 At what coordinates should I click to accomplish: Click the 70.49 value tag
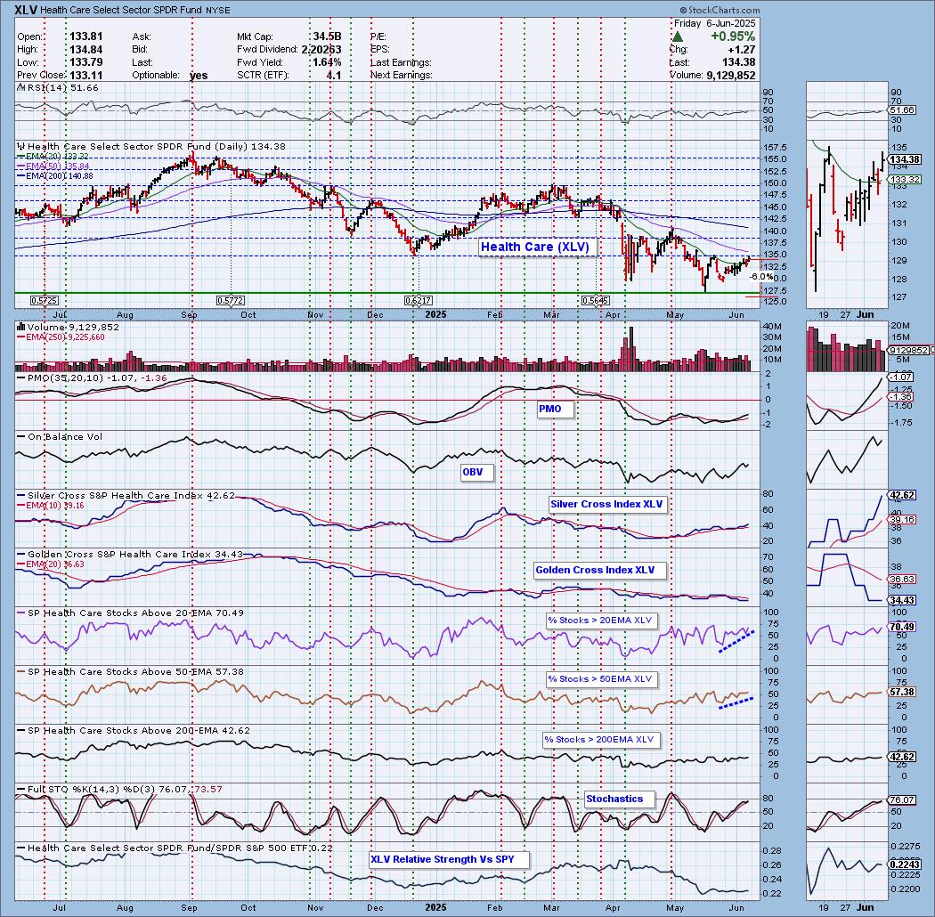pos(902,627)
